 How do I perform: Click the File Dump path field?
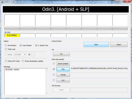(99, 90)
